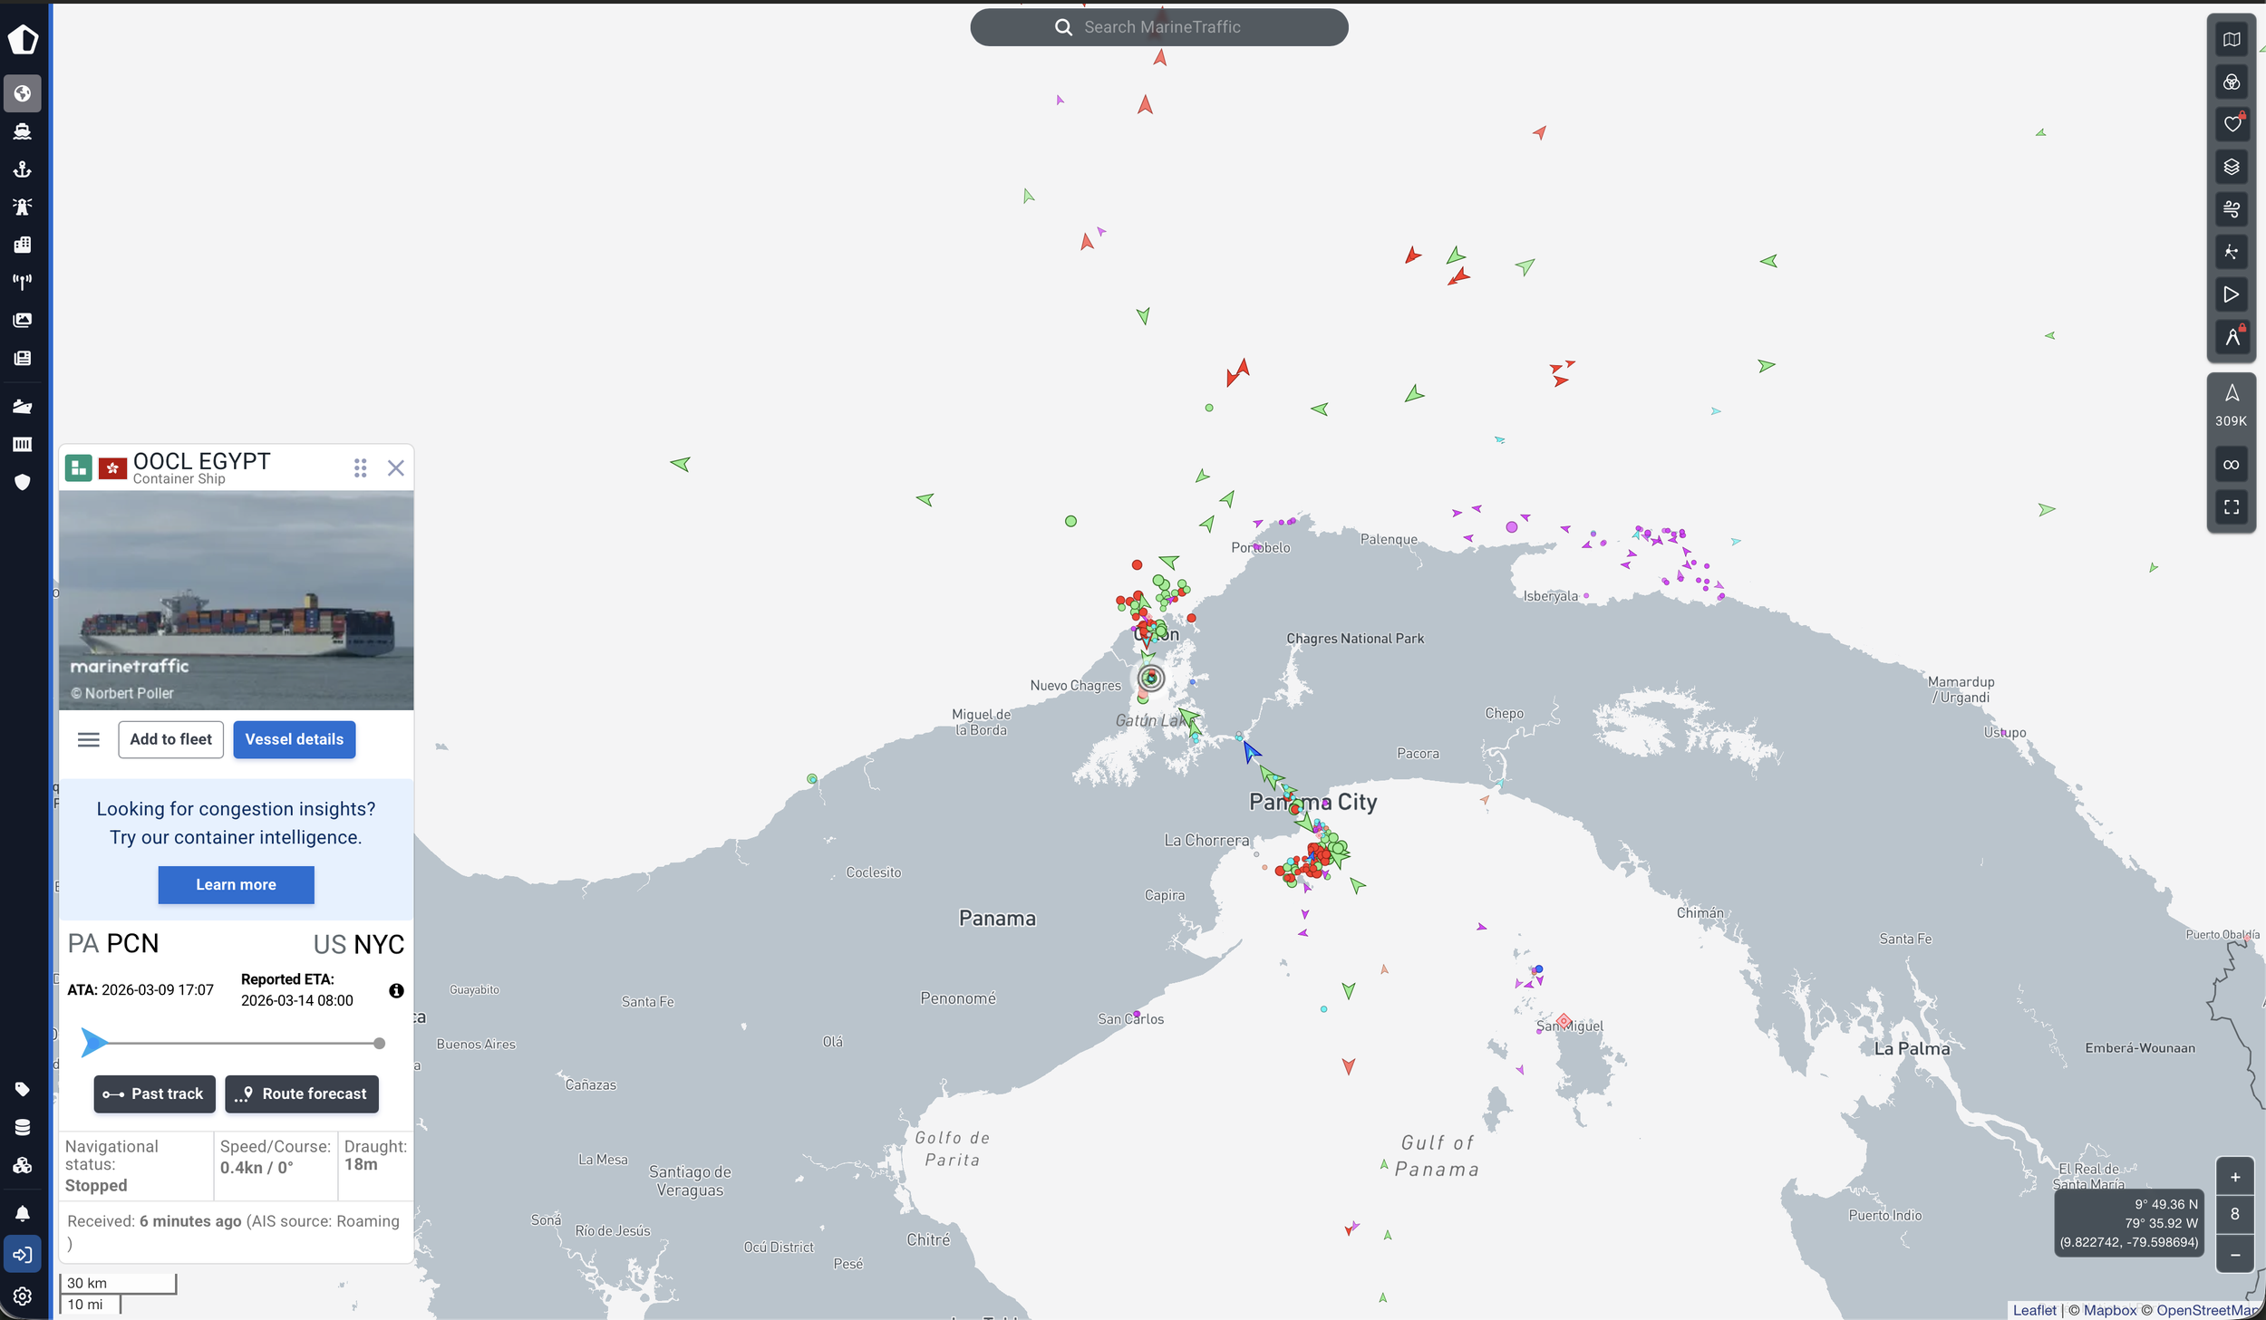Screen dimensions: 2266x1320
Task: Open the Photos gallery sidebar icon
Action: point(22,320)
